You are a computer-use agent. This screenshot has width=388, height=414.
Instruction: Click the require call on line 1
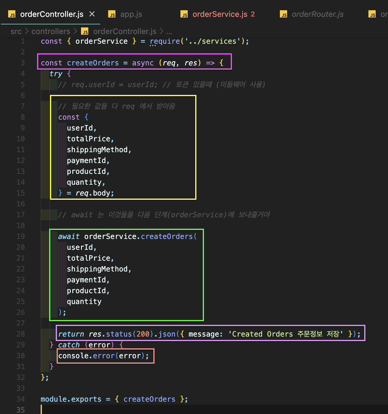click(x=165, y=41)
